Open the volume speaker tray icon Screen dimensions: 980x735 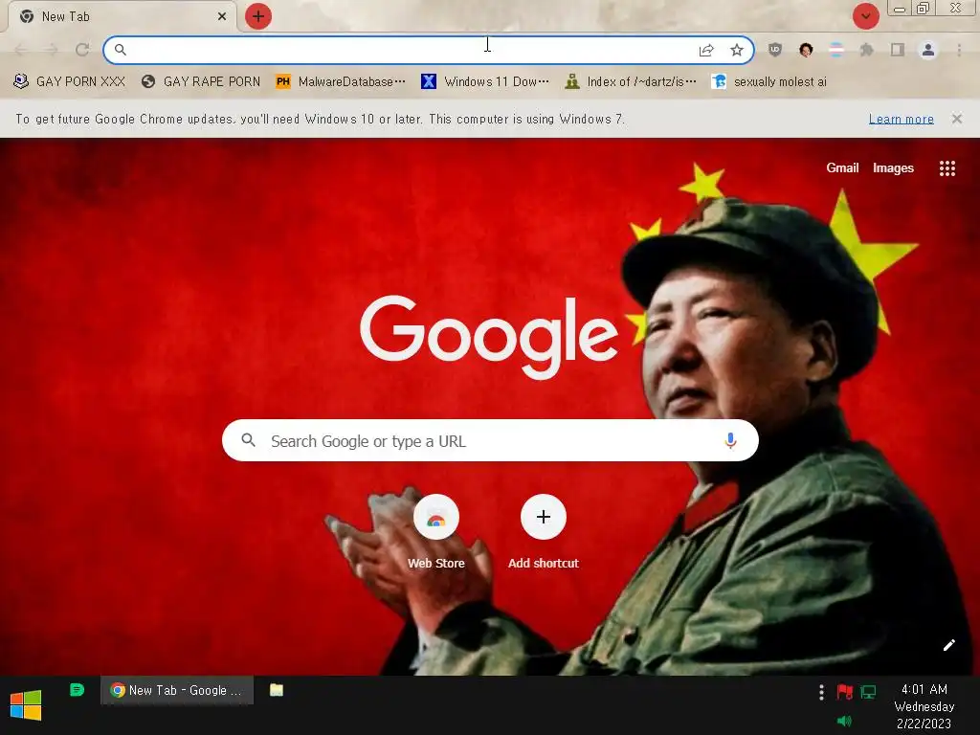(844, 722)
